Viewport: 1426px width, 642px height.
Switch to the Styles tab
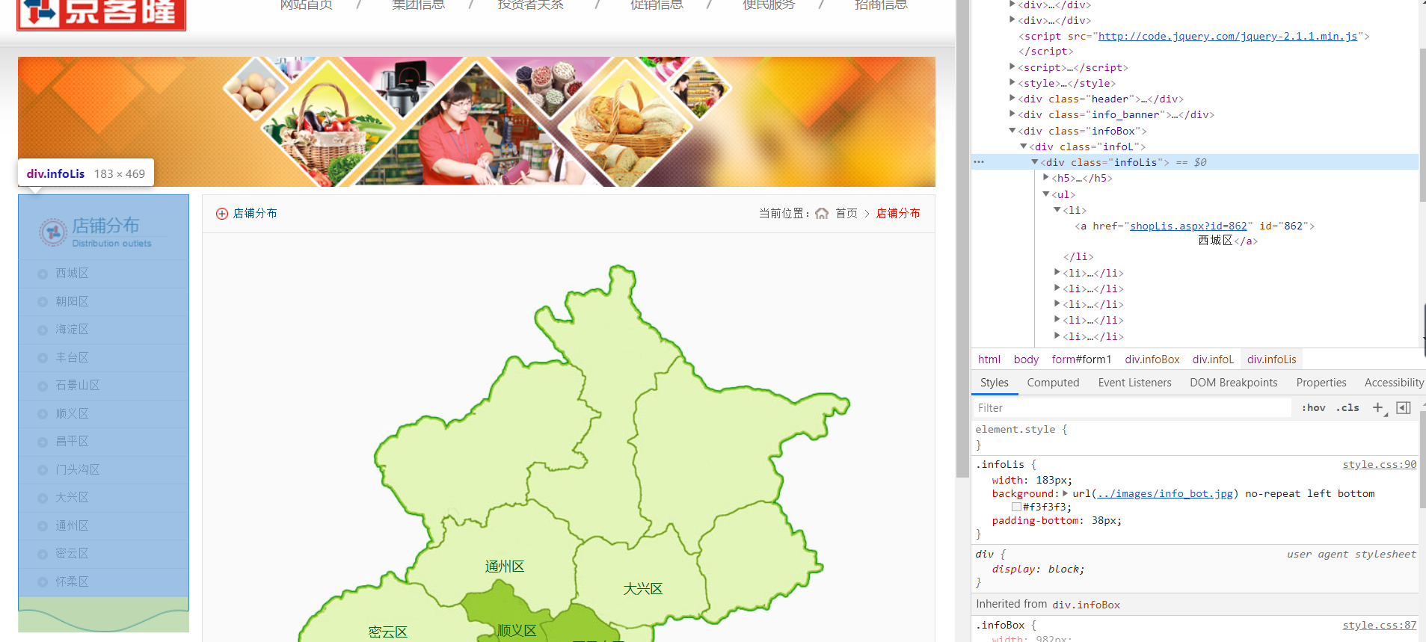[995, 383]
